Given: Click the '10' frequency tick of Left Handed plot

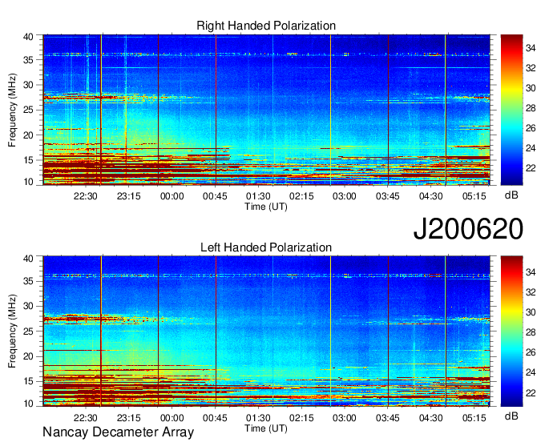Looking at the screenshot, I should click(28, 403).
